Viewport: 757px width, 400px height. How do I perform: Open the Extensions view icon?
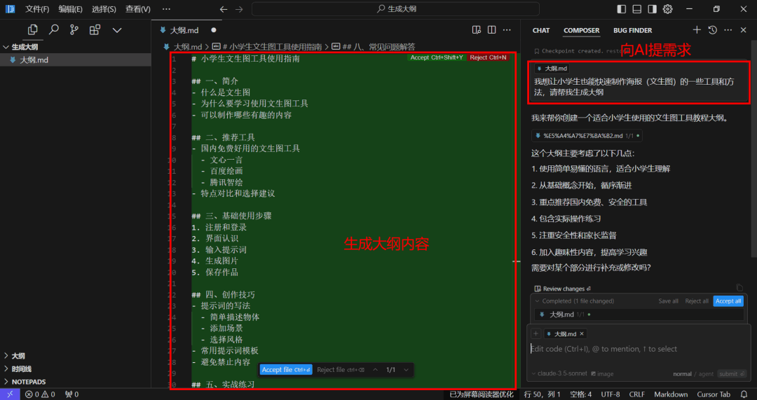pyautogui.click(x=95, y=30)
